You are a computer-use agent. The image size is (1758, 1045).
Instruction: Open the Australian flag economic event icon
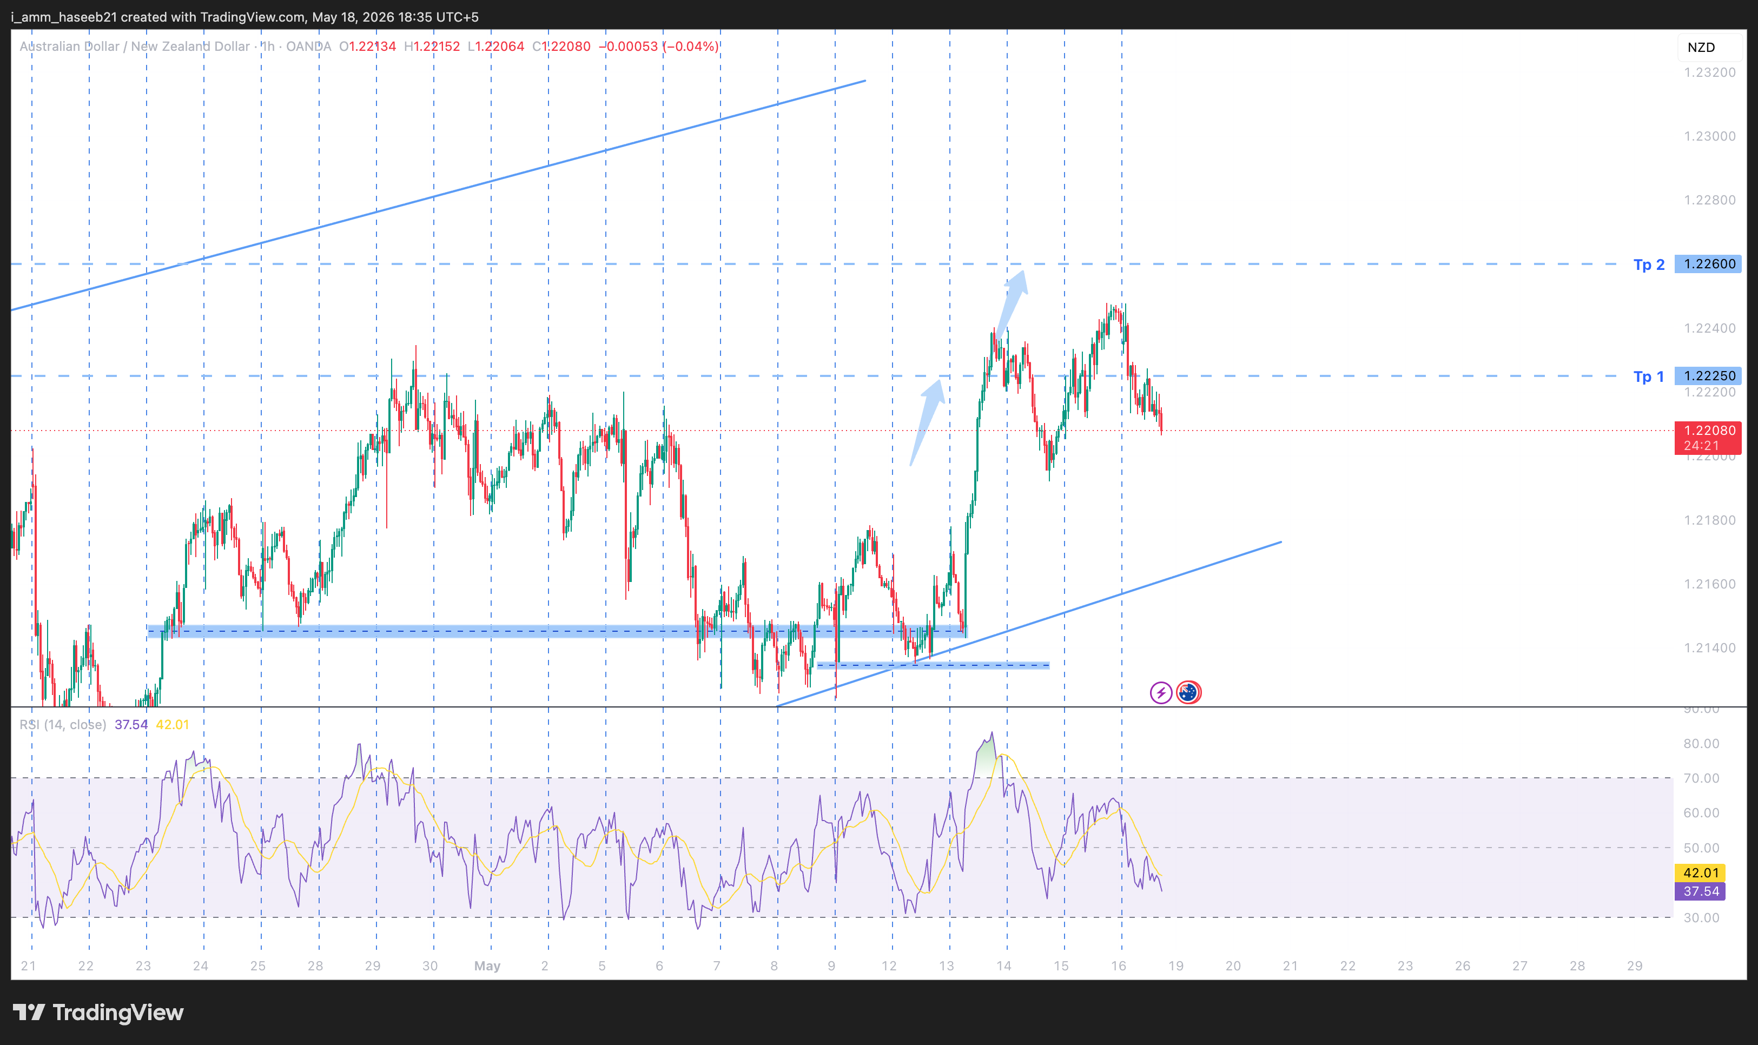tap(1188, 693)
